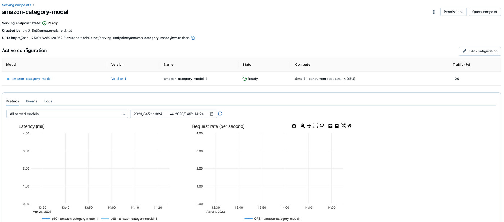Open the Version 1 link
Image resolution: width=504 pixels, height=222 pixels.
pyautogui.click(x=118, y=79)
